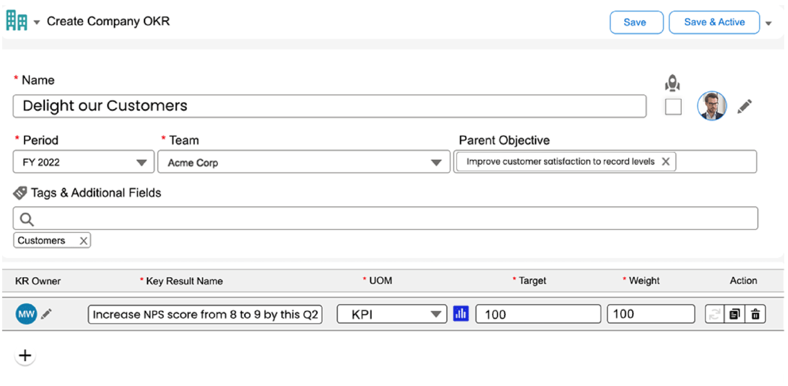Open the FY 2022 Period dropdown
This screenshot has height=386, width=788.
[x=142, y=161]
